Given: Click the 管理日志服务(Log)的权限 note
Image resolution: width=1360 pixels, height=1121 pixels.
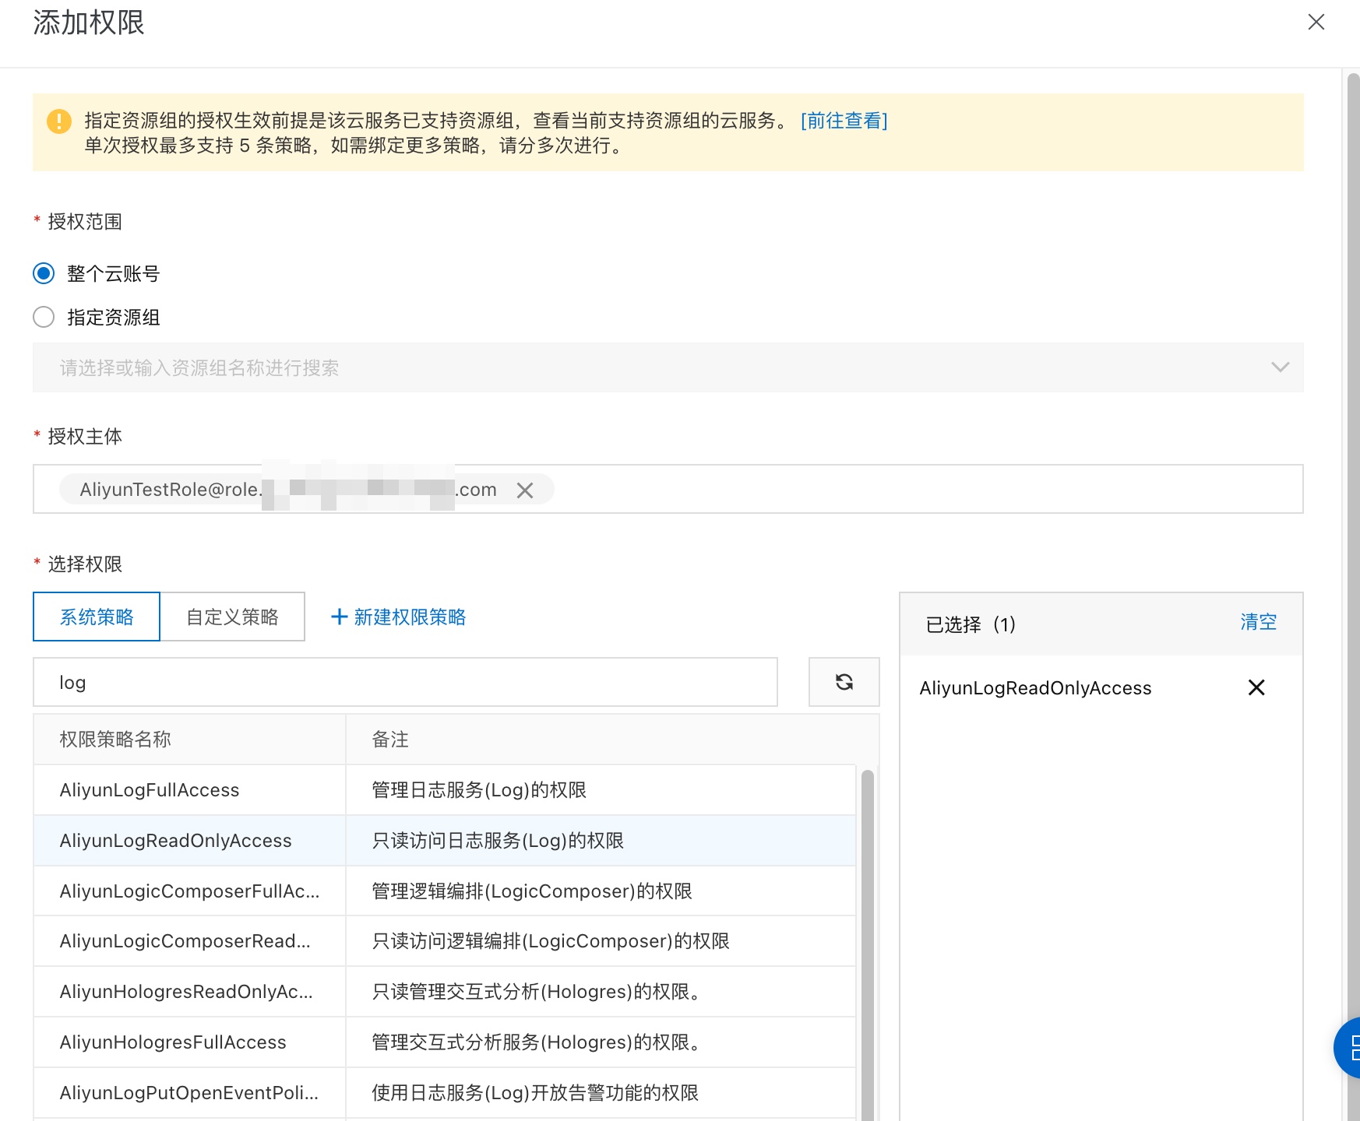Looking at the screenshot, I should coord(479,790).
